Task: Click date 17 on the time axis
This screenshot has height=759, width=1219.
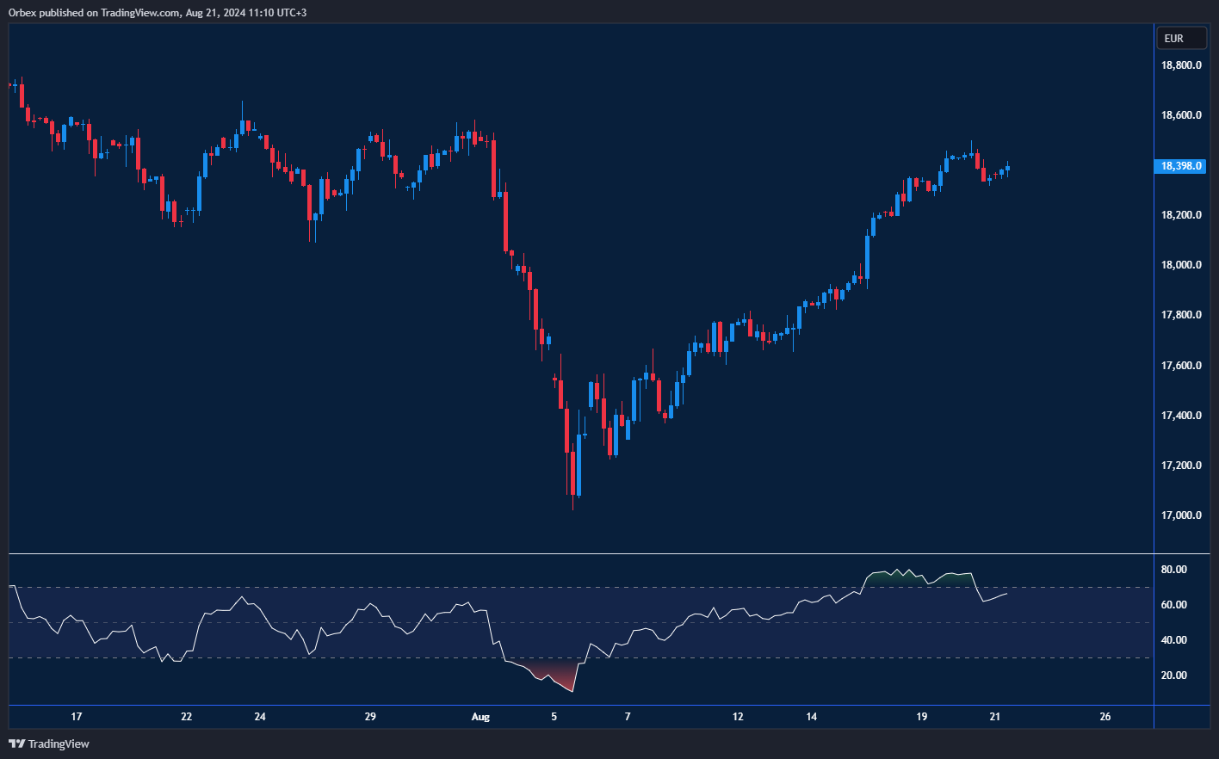Action: [x=77, y=717]
